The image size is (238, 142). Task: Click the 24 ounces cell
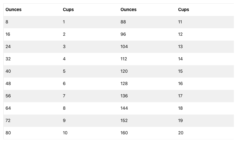click(8, 46)
